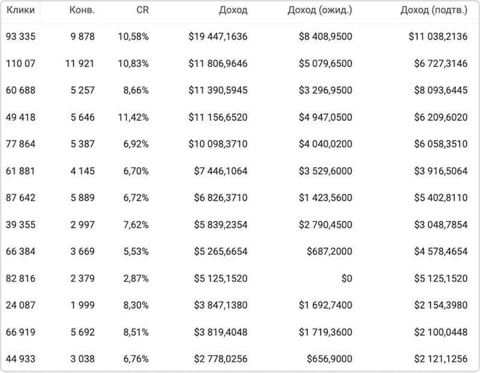480x373 pixels.
Task: Click the conversions cell 1 999
Action: click(x=82, y=305)
